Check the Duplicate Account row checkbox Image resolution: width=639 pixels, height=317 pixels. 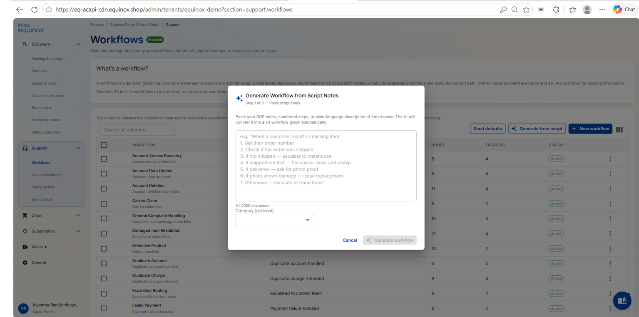click(x=104, y=264)
